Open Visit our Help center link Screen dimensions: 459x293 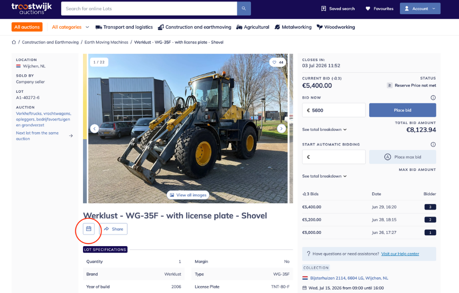[400, 254]
